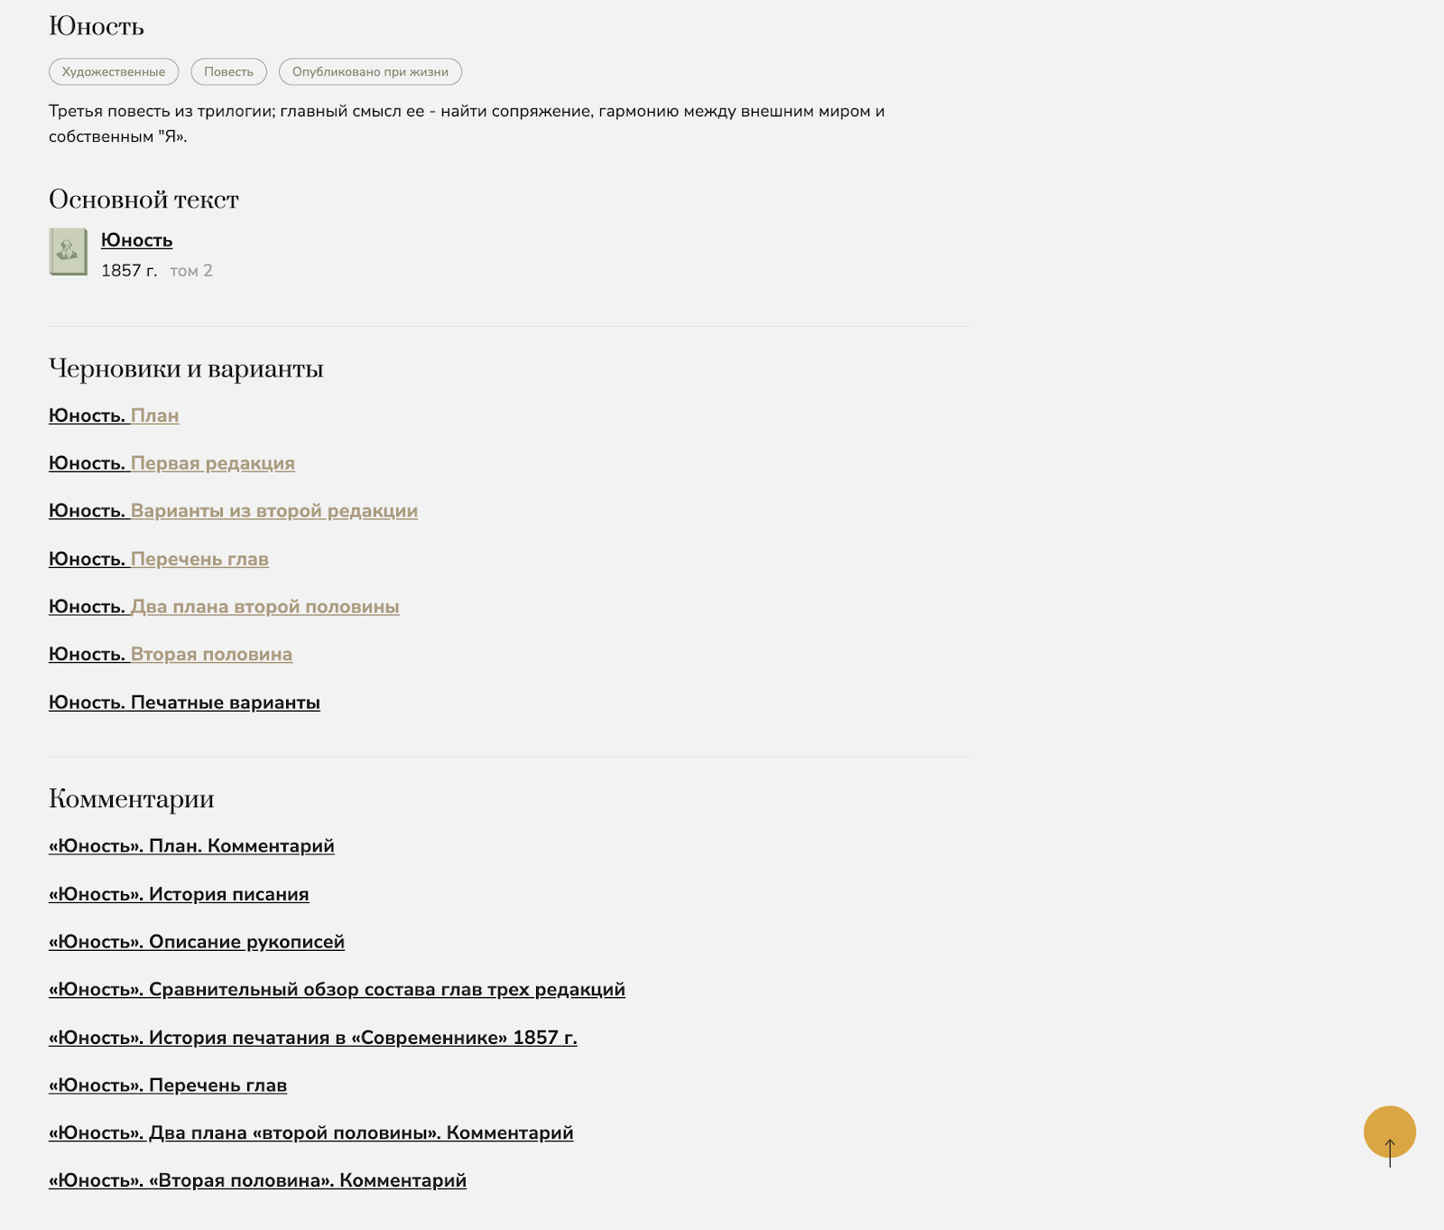Click the yellow scroll-to-top arrow button

[x=1389, y=1132]
